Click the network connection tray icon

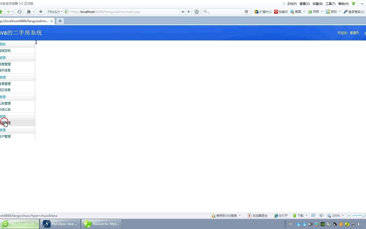point(353,224)
